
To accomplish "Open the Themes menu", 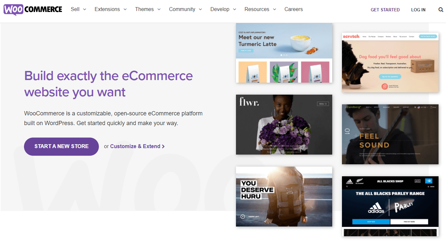I will tap(145, 9).
